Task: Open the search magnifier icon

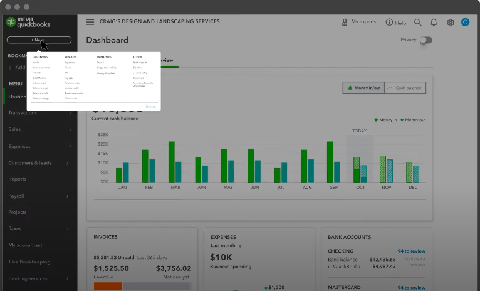Action: (x=418, y=23)
